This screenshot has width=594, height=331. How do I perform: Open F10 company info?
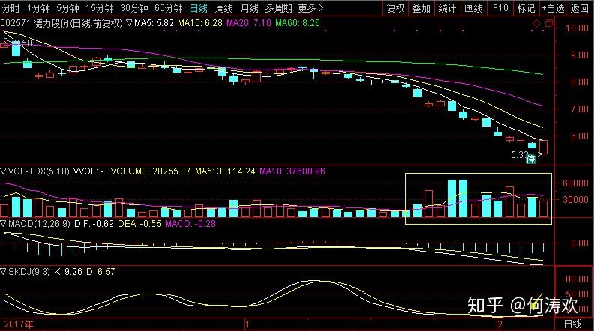pyautogui.click(x=500, y=8)
